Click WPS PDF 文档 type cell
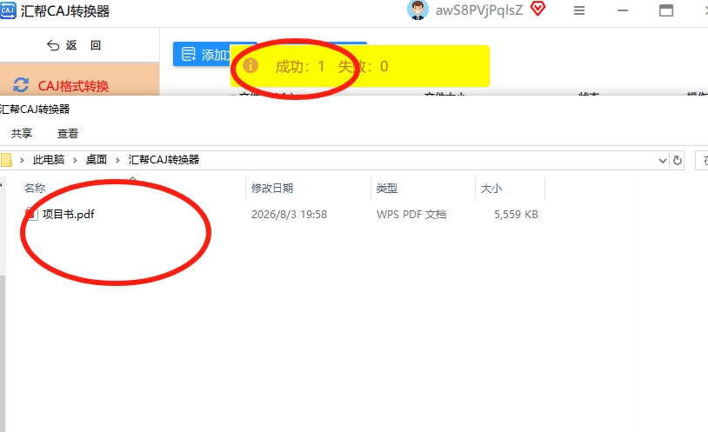Screen dimensions: 708x432 411,215
